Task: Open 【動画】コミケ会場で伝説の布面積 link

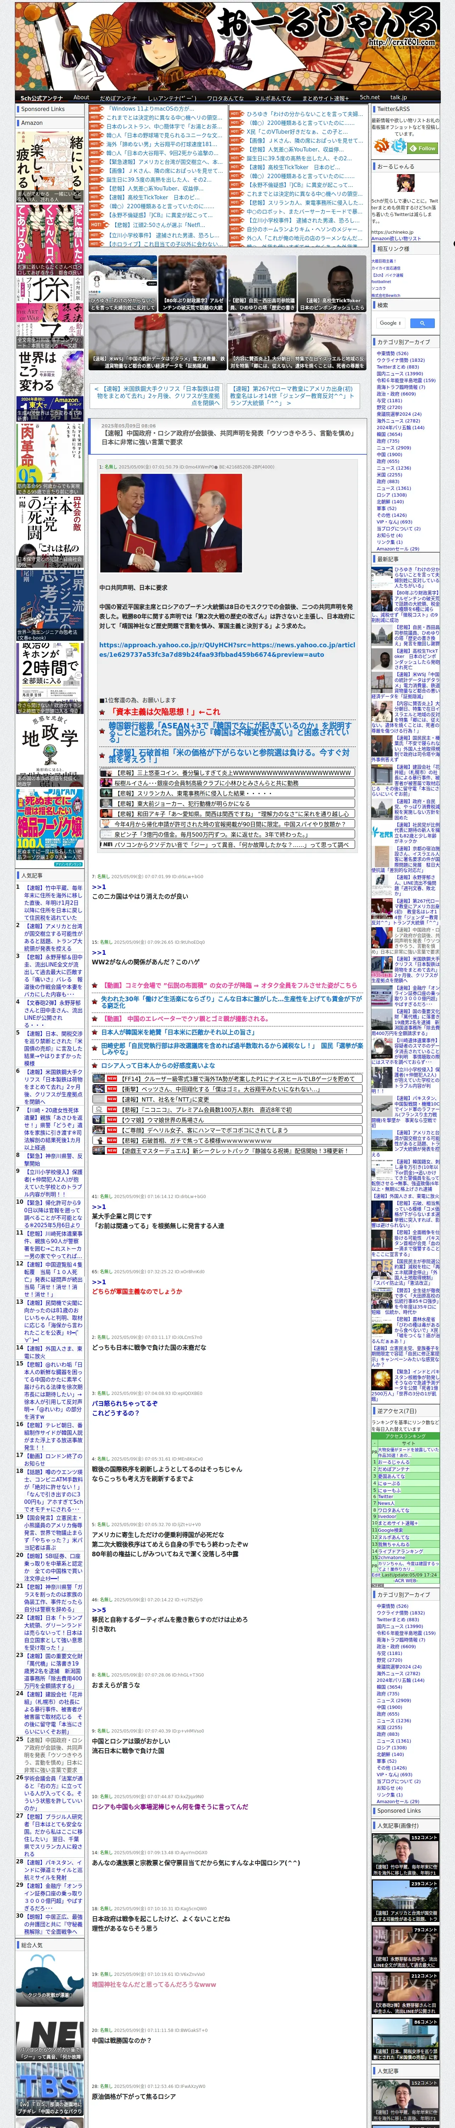Action: click(230, 986)
